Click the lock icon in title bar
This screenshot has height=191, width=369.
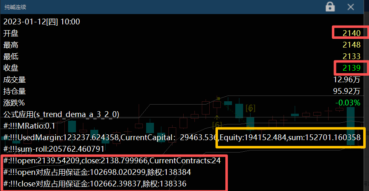330,7
